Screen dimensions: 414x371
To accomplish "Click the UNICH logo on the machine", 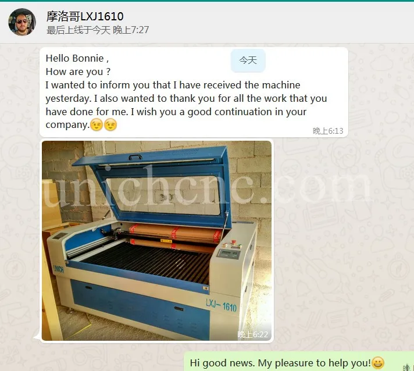I will (58, 269).
